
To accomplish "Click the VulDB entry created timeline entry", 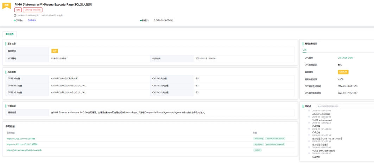I will point(322,120).
